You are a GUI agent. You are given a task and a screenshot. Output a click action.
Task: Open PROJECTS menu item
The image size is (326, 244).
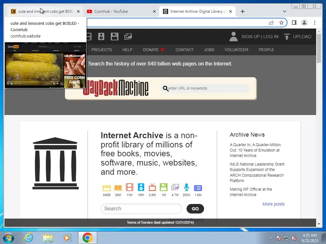[x=102, y=50]
